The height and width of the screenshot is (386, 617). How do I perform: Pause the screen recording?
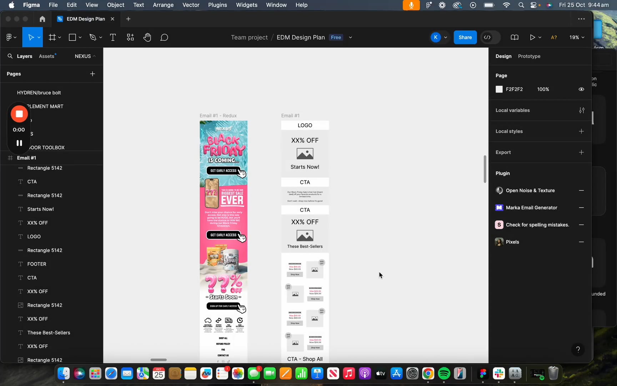(19, 143)
